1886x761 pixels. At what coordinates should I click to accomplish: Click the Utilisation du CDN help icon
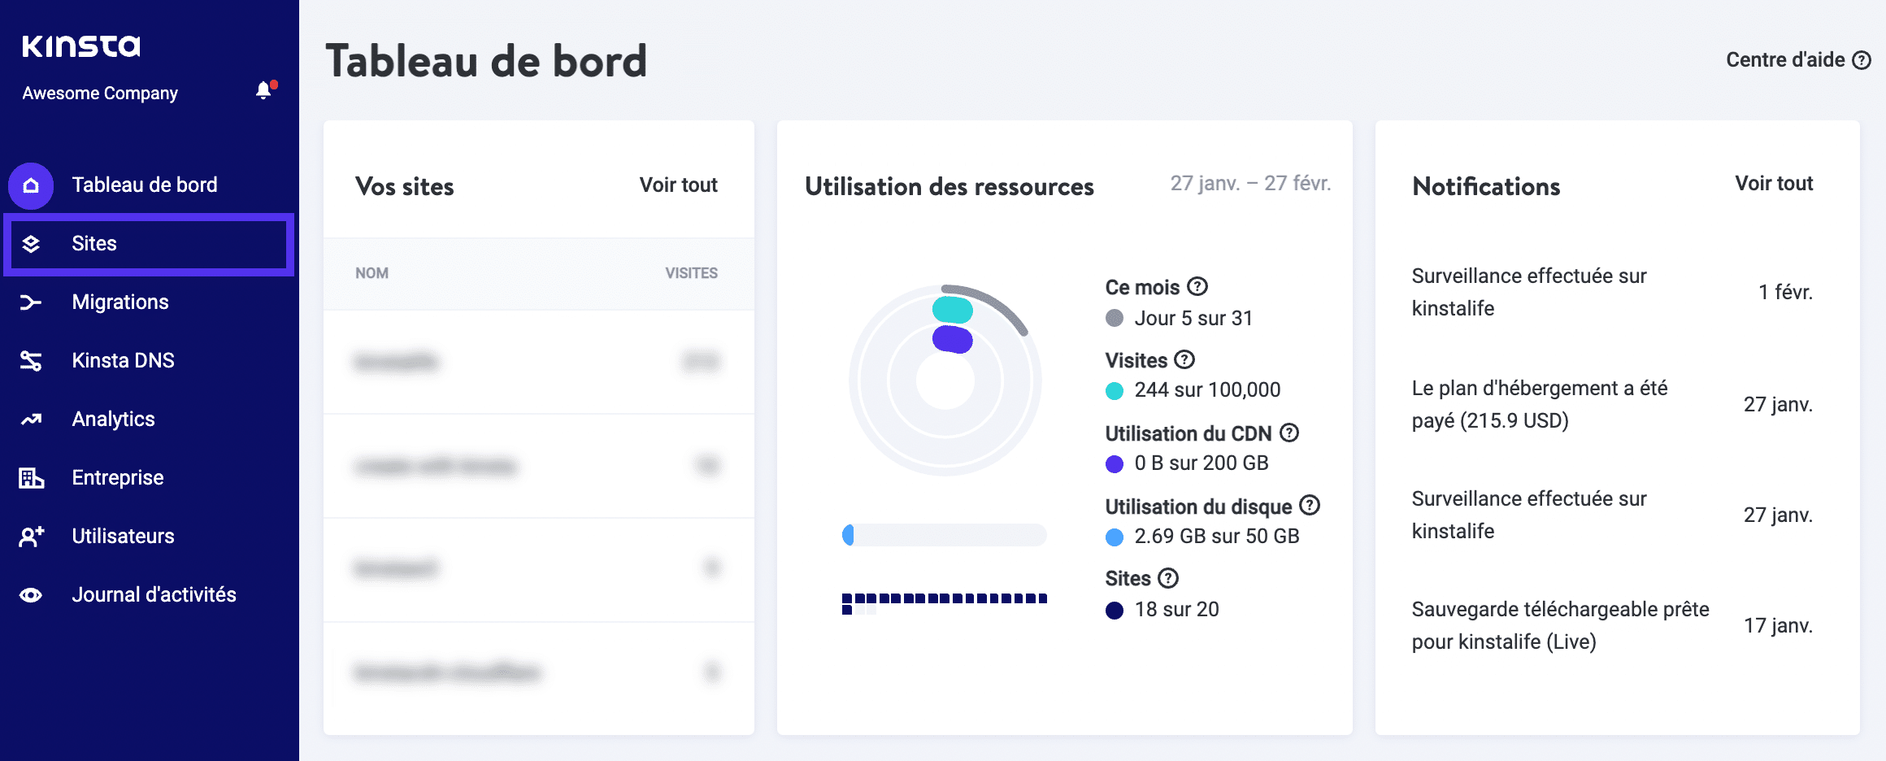coord(1288,433)
